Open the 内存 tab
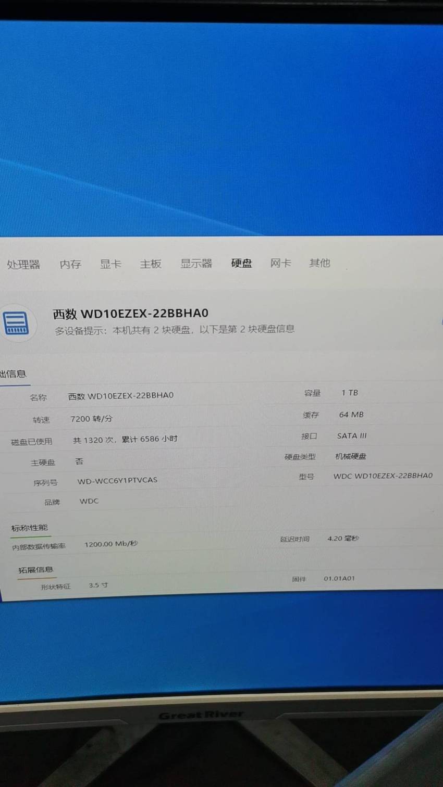This screenshot has width=443, height=787. [70, 264]
